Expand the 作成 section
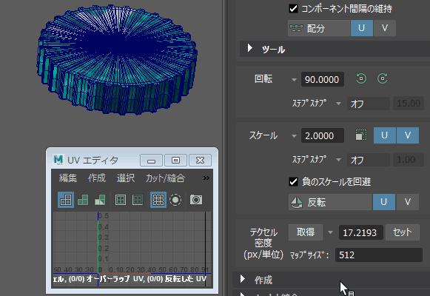The width and height of the screenshot is (430, 296). coord(243,279)
